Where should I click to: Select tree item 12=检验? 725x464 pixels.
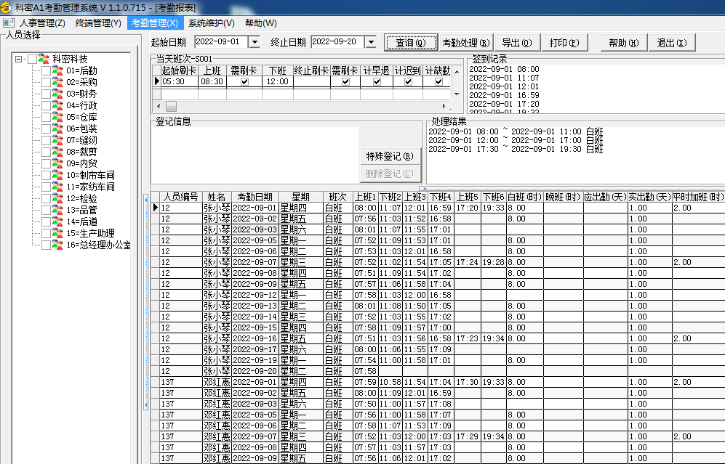tap(81, 198)
